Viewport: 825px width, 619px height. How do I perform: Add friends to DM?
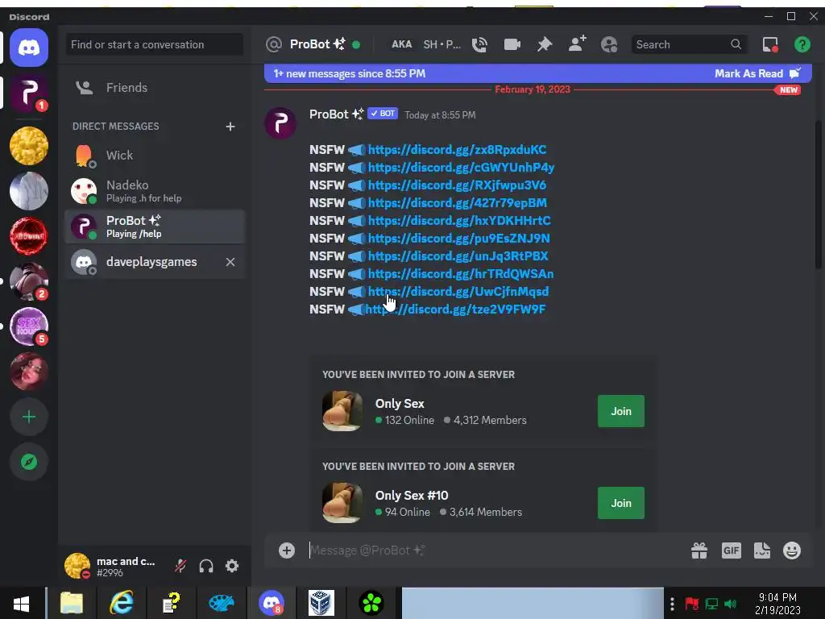[577, 44]
